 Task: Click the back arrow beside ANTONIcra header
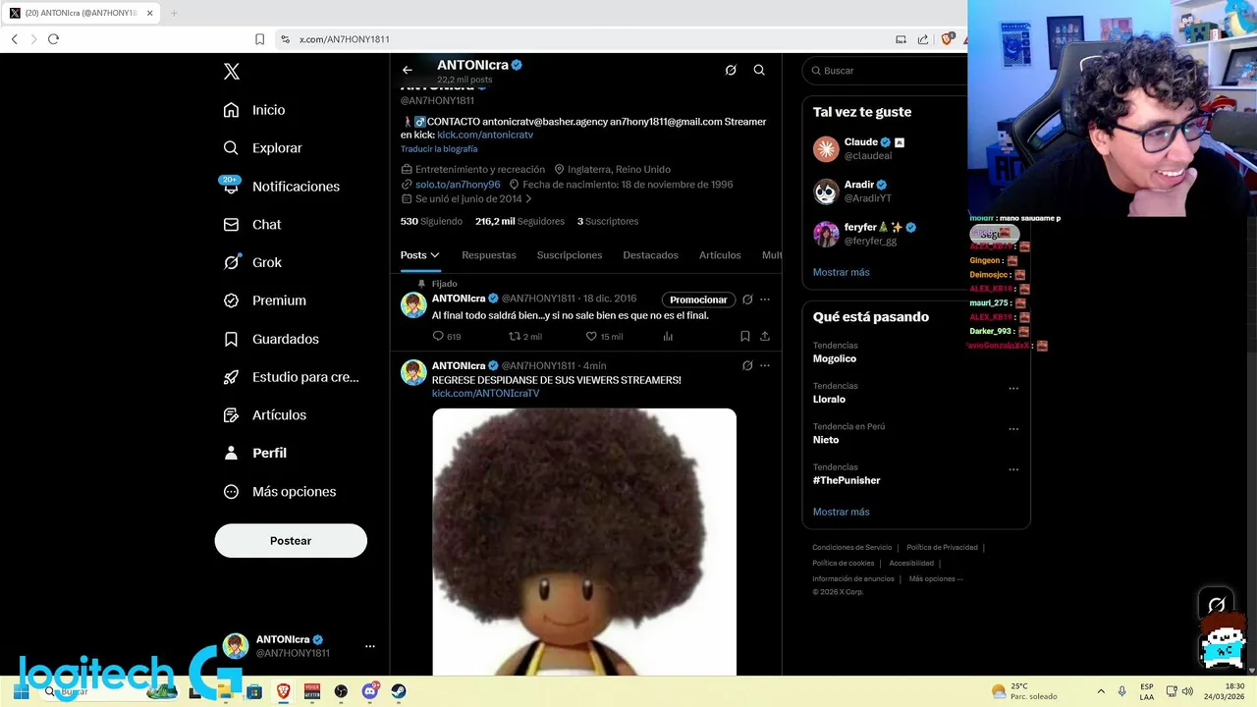(x=408, y=71)
